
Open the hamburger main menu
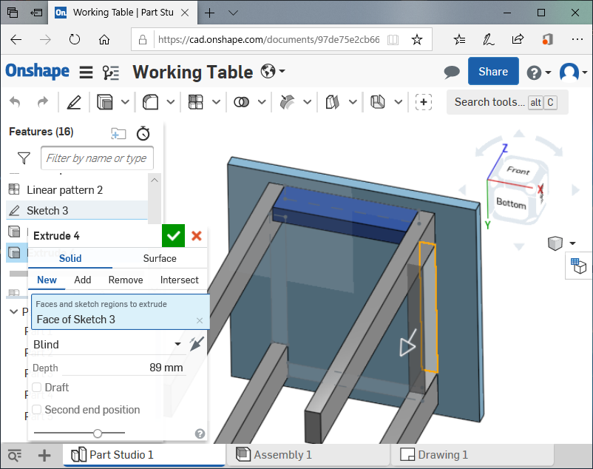pyautogui.click(x=87, y=72)
